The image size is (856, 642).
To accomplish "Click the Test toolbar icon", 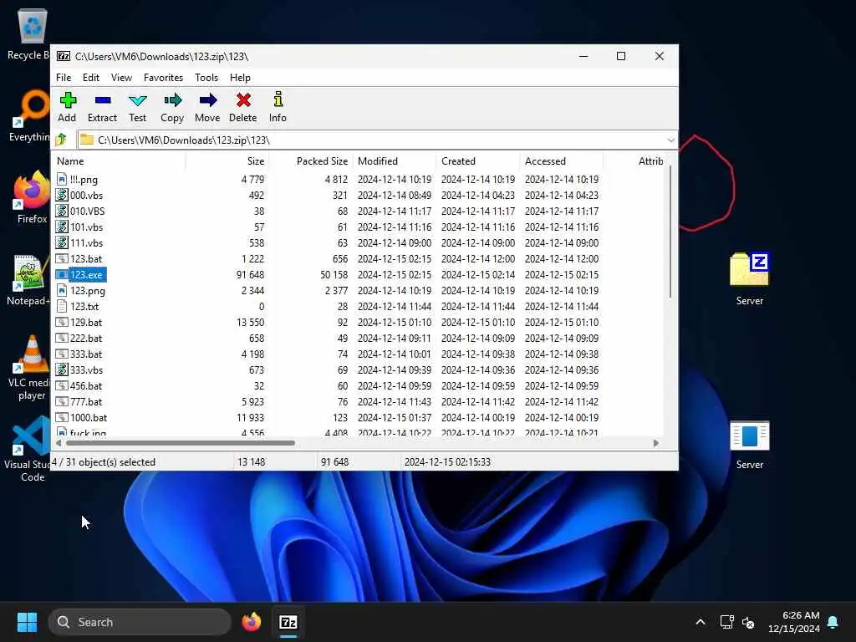I will [138, 100].
